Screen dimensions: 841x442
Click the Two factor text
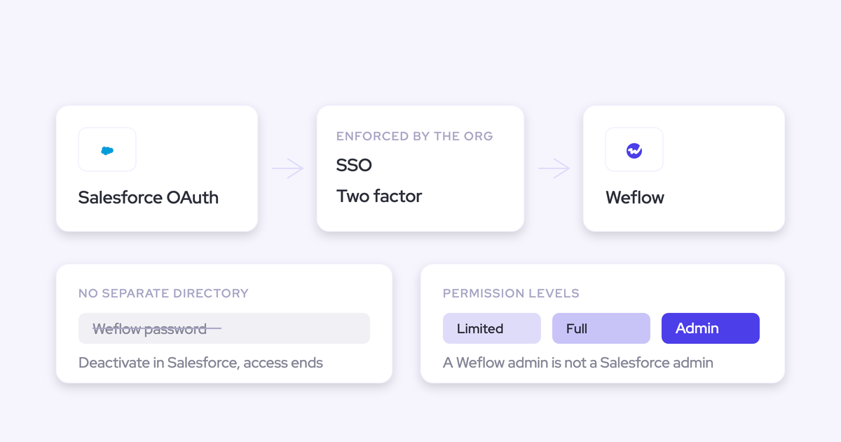click(379, 196)
